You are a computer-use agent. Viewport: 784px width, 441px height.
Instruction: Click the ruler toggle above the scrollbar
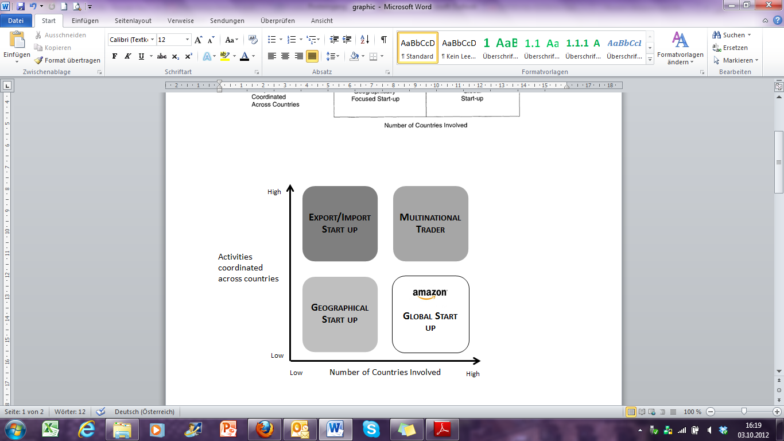click(x=779, y=87)
